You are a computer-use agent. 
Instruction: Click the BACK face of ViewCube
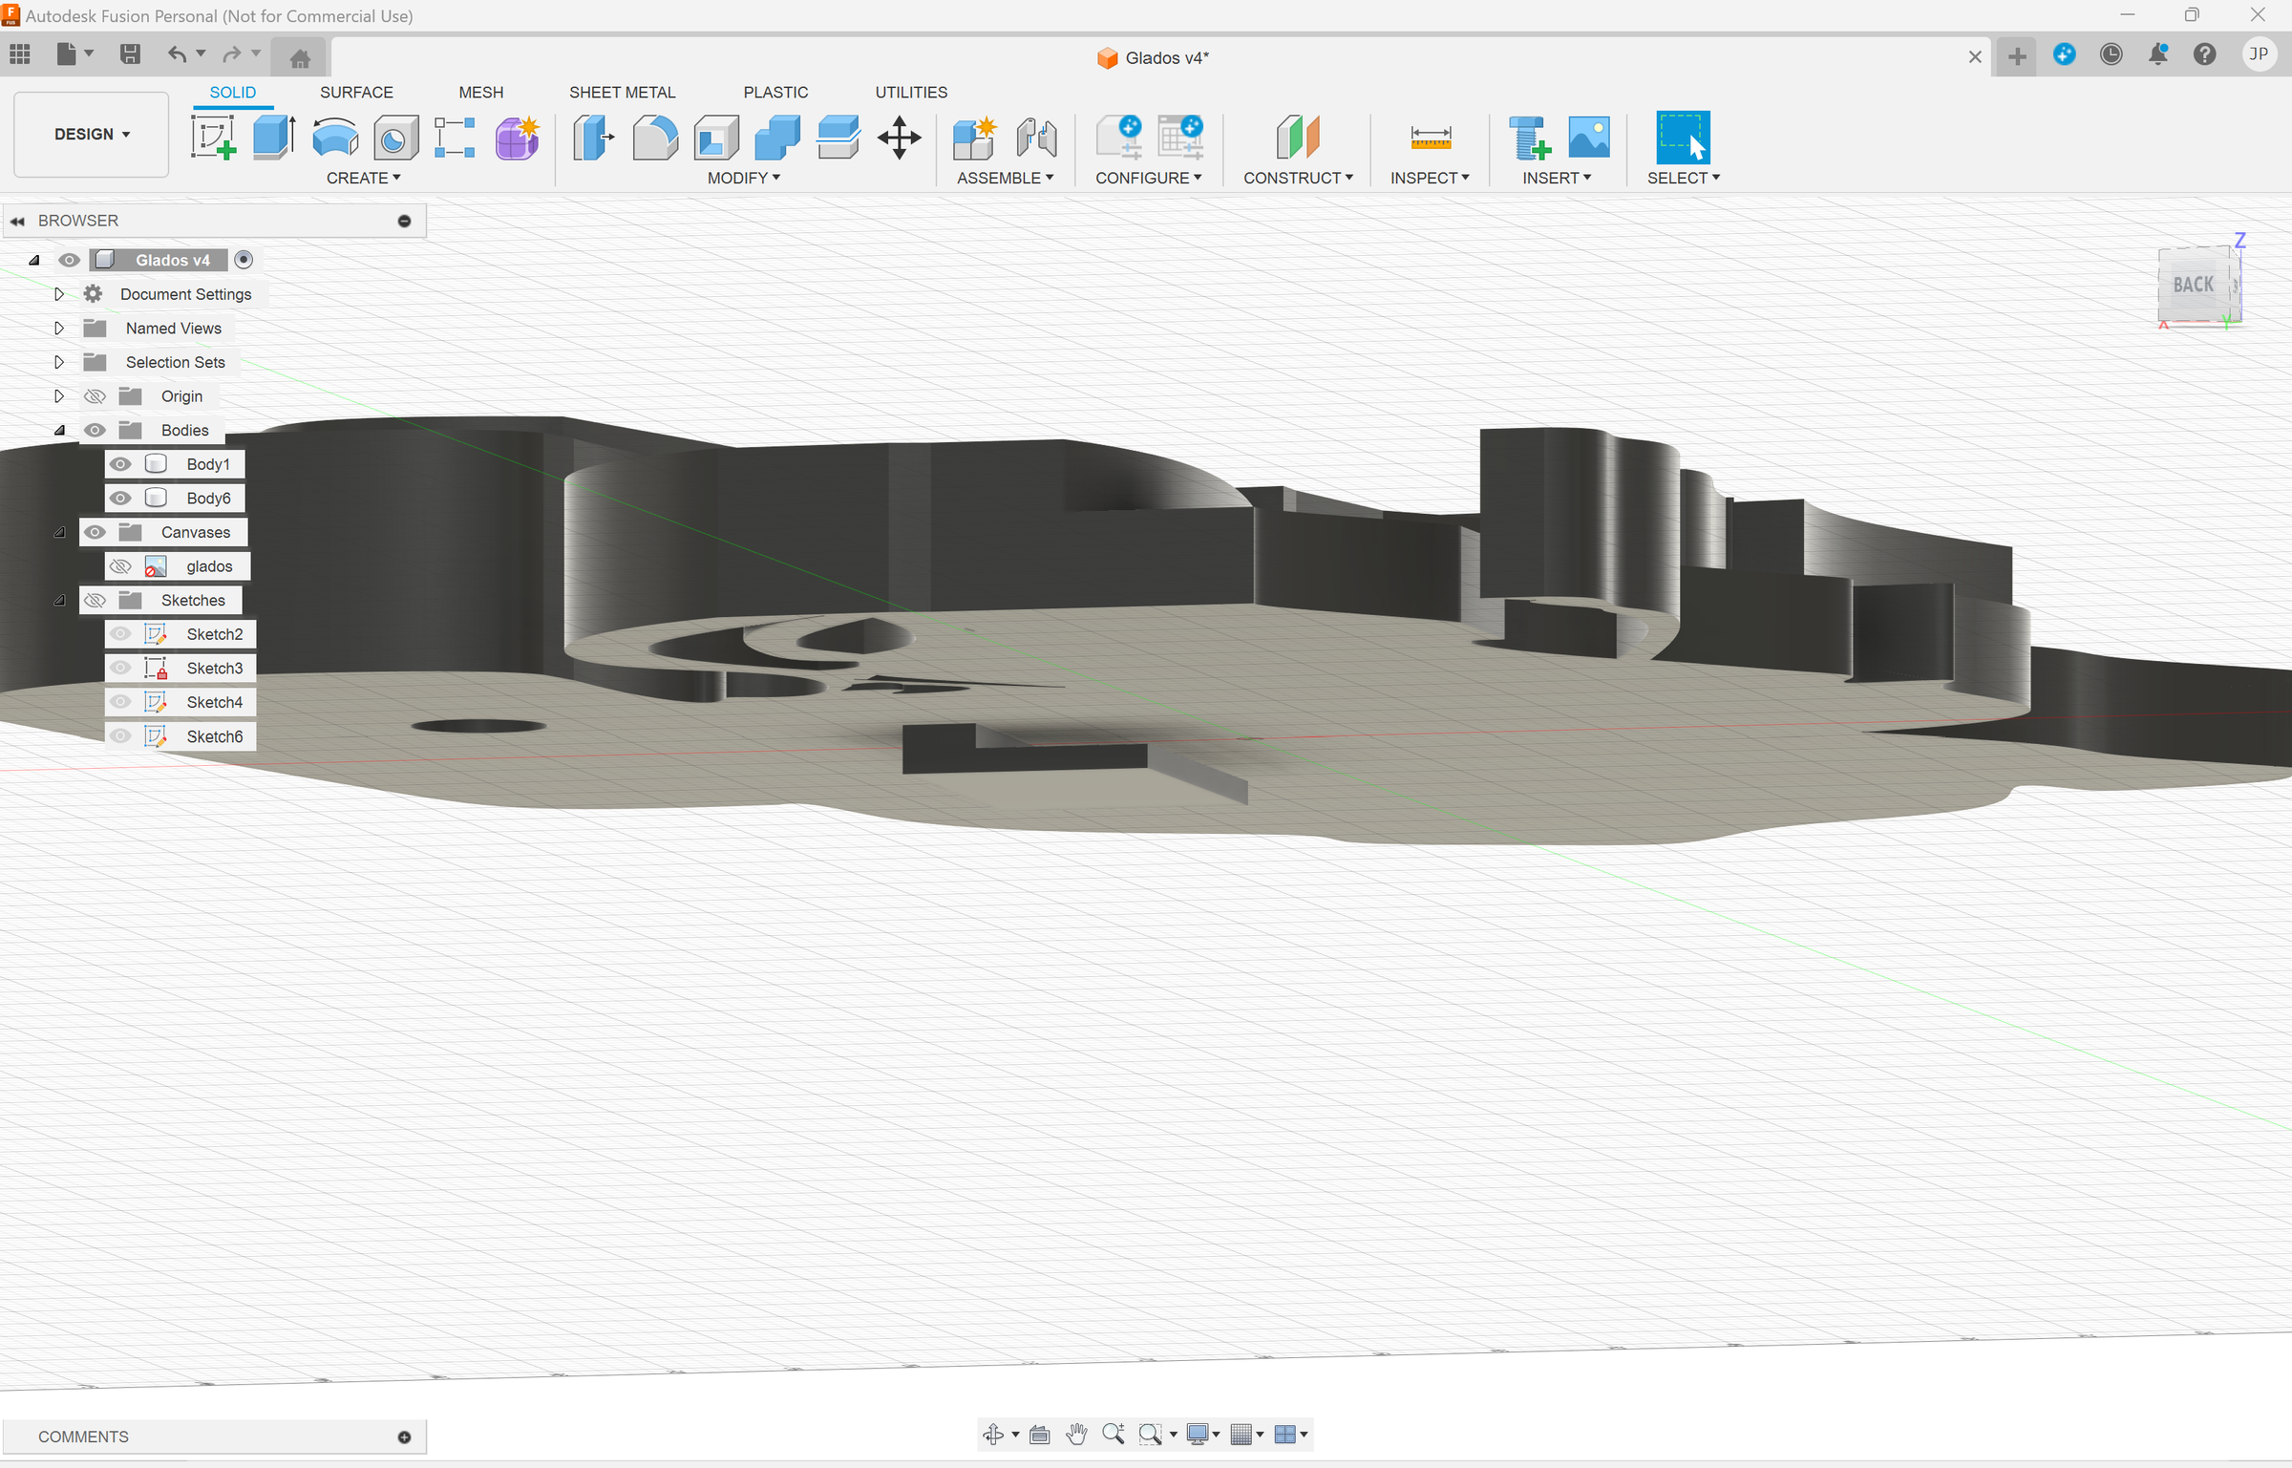pos(2194,285)
